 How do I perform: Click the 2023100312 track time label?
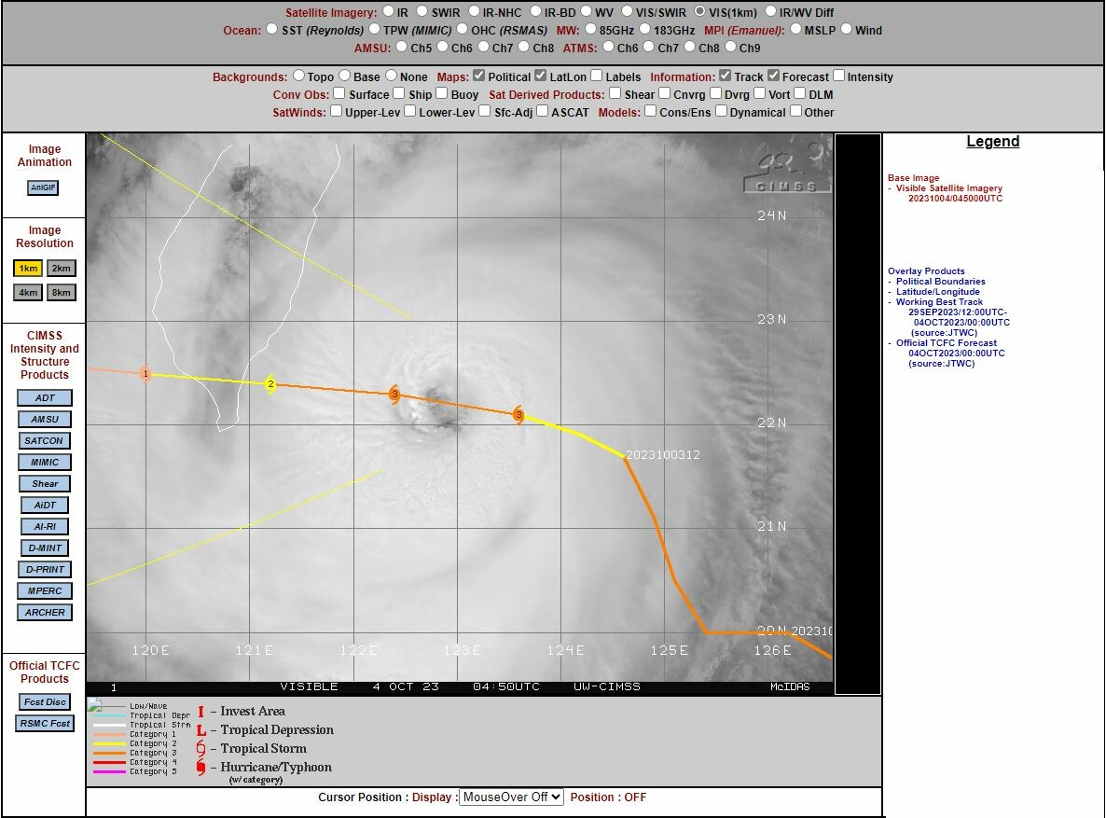[663, 455]
